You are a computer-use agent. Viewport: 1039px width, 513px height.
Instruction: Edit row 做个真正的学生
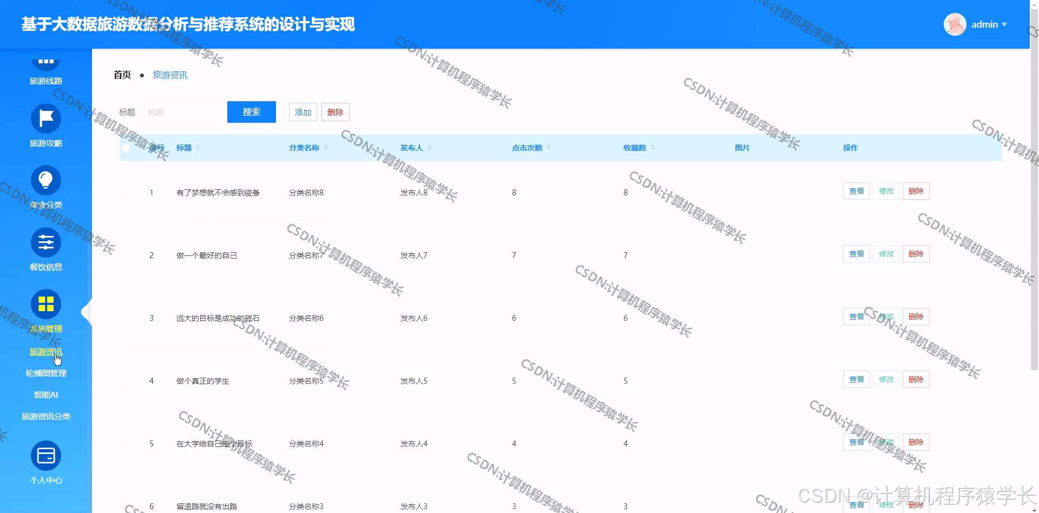point(886,379)
